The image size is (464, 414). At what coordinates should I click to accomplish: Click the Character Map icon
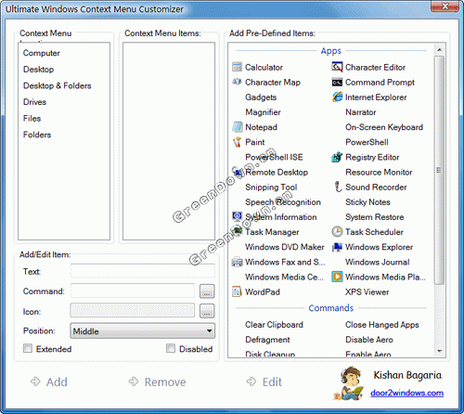click(x=237, y=82)
